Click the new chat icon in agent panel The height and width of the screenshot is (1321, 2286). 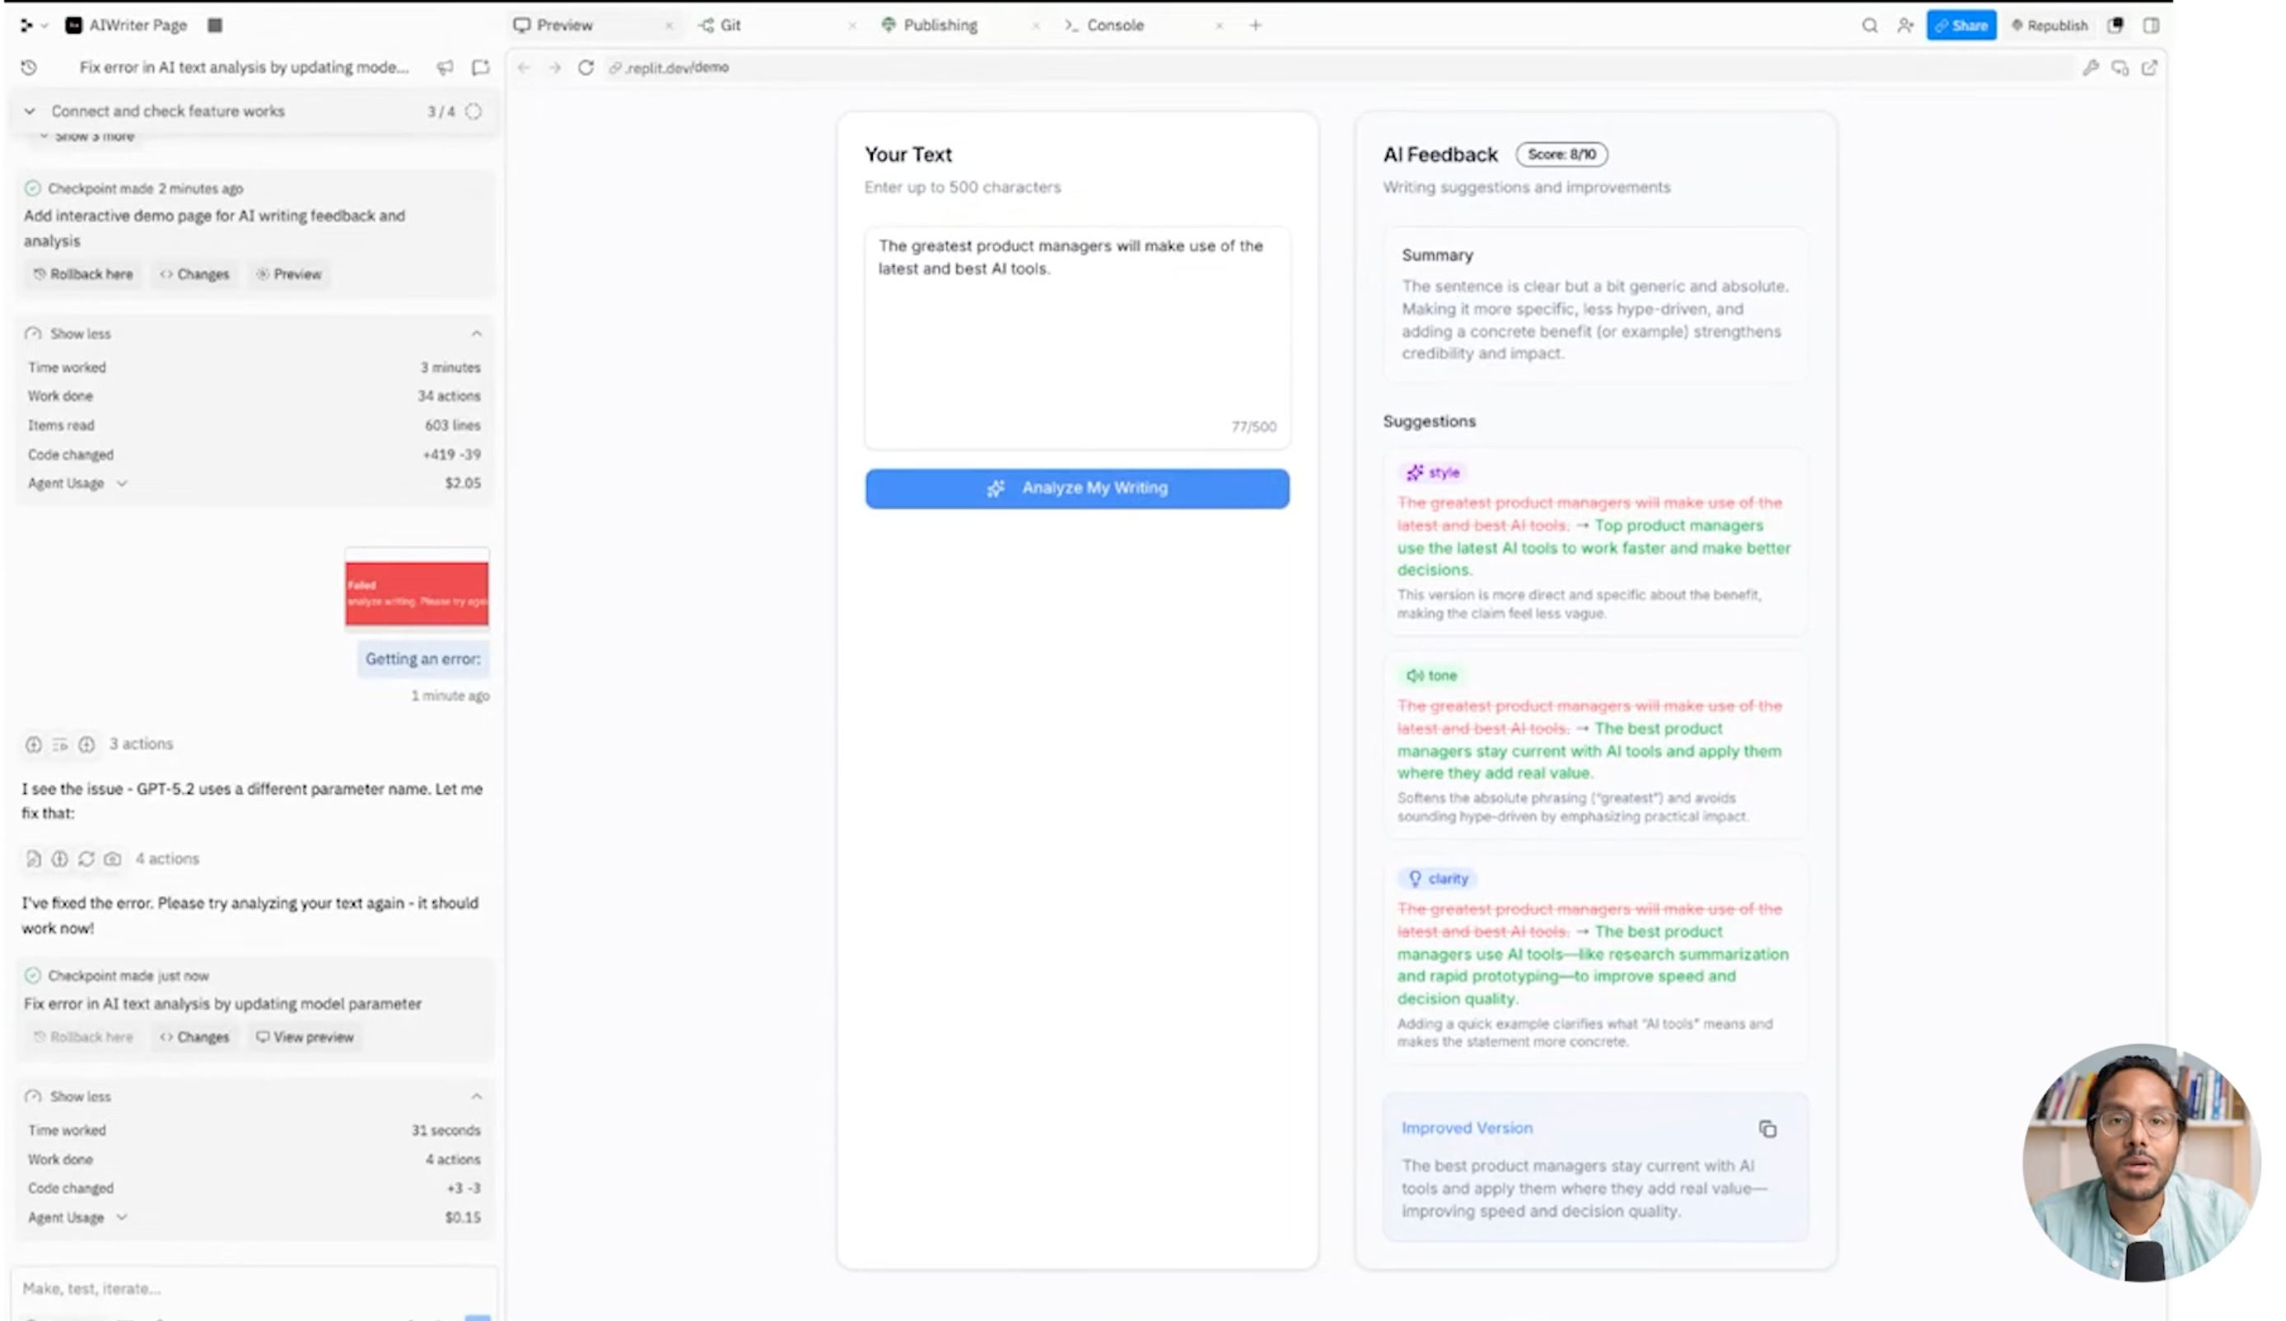480,68
